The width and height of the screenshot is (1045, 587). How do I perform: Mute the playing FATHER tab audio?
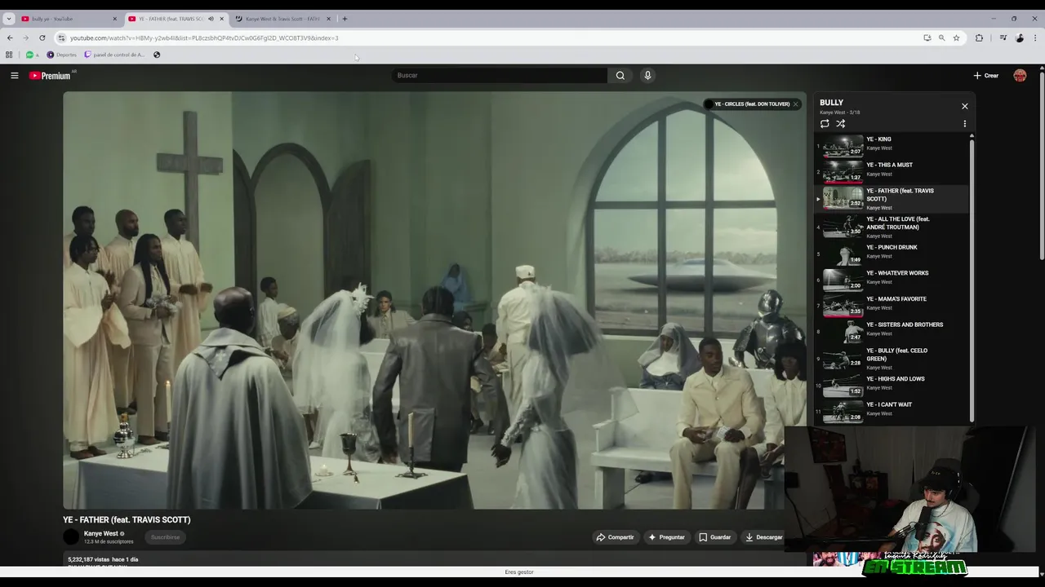point(211,19)
